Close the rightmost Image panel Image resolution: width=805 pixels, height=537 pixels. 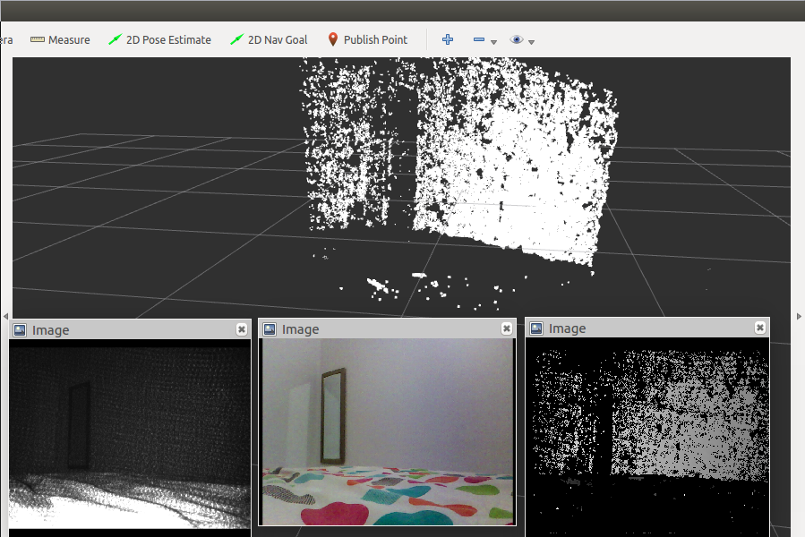click(x=758, y=326)
